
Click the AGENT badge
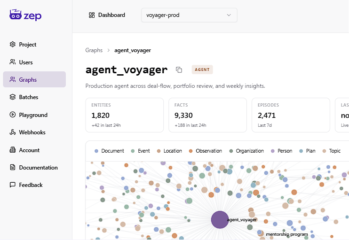pos(202,70)
